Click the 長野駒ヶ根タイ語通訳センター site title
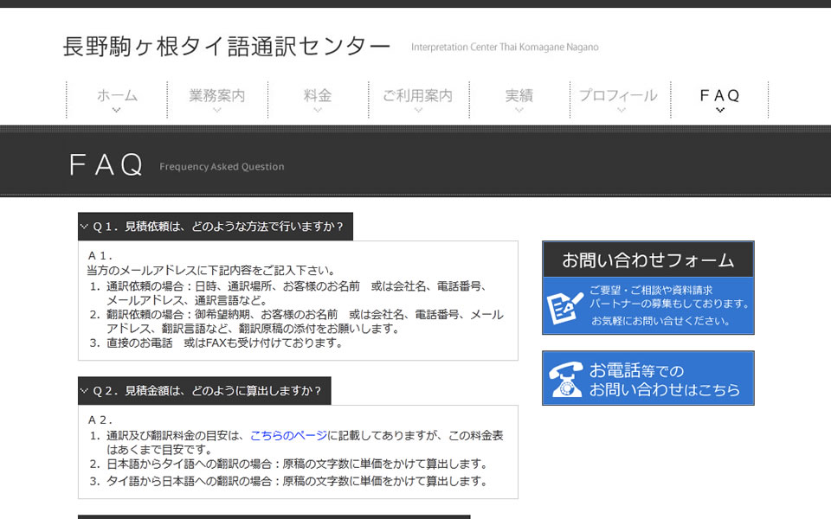831x519 pixels. [x=226, y=47]
